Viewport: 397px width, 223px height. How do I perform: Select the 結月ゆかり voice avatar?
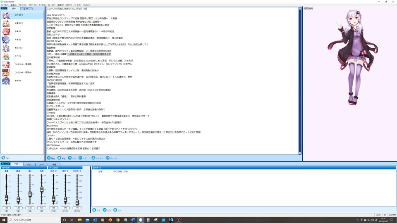click(x=6, y=15)
